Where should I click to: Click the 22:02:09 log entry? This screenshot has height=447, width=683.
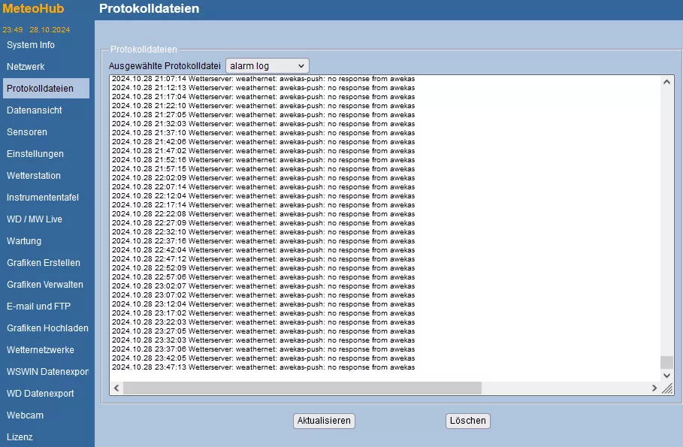click(x=263, y=178)
